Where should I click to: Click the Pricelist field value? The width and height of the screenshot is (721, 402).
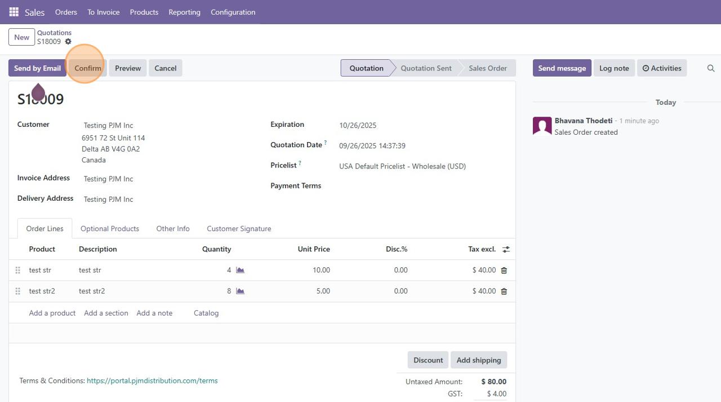click(402, 166)
